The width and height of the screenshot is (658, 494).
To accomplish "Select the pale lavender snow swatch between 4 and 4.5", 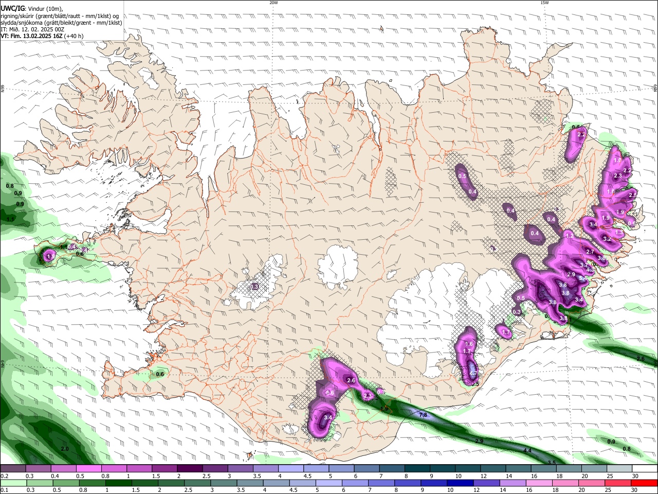I will tap(291, 469).
